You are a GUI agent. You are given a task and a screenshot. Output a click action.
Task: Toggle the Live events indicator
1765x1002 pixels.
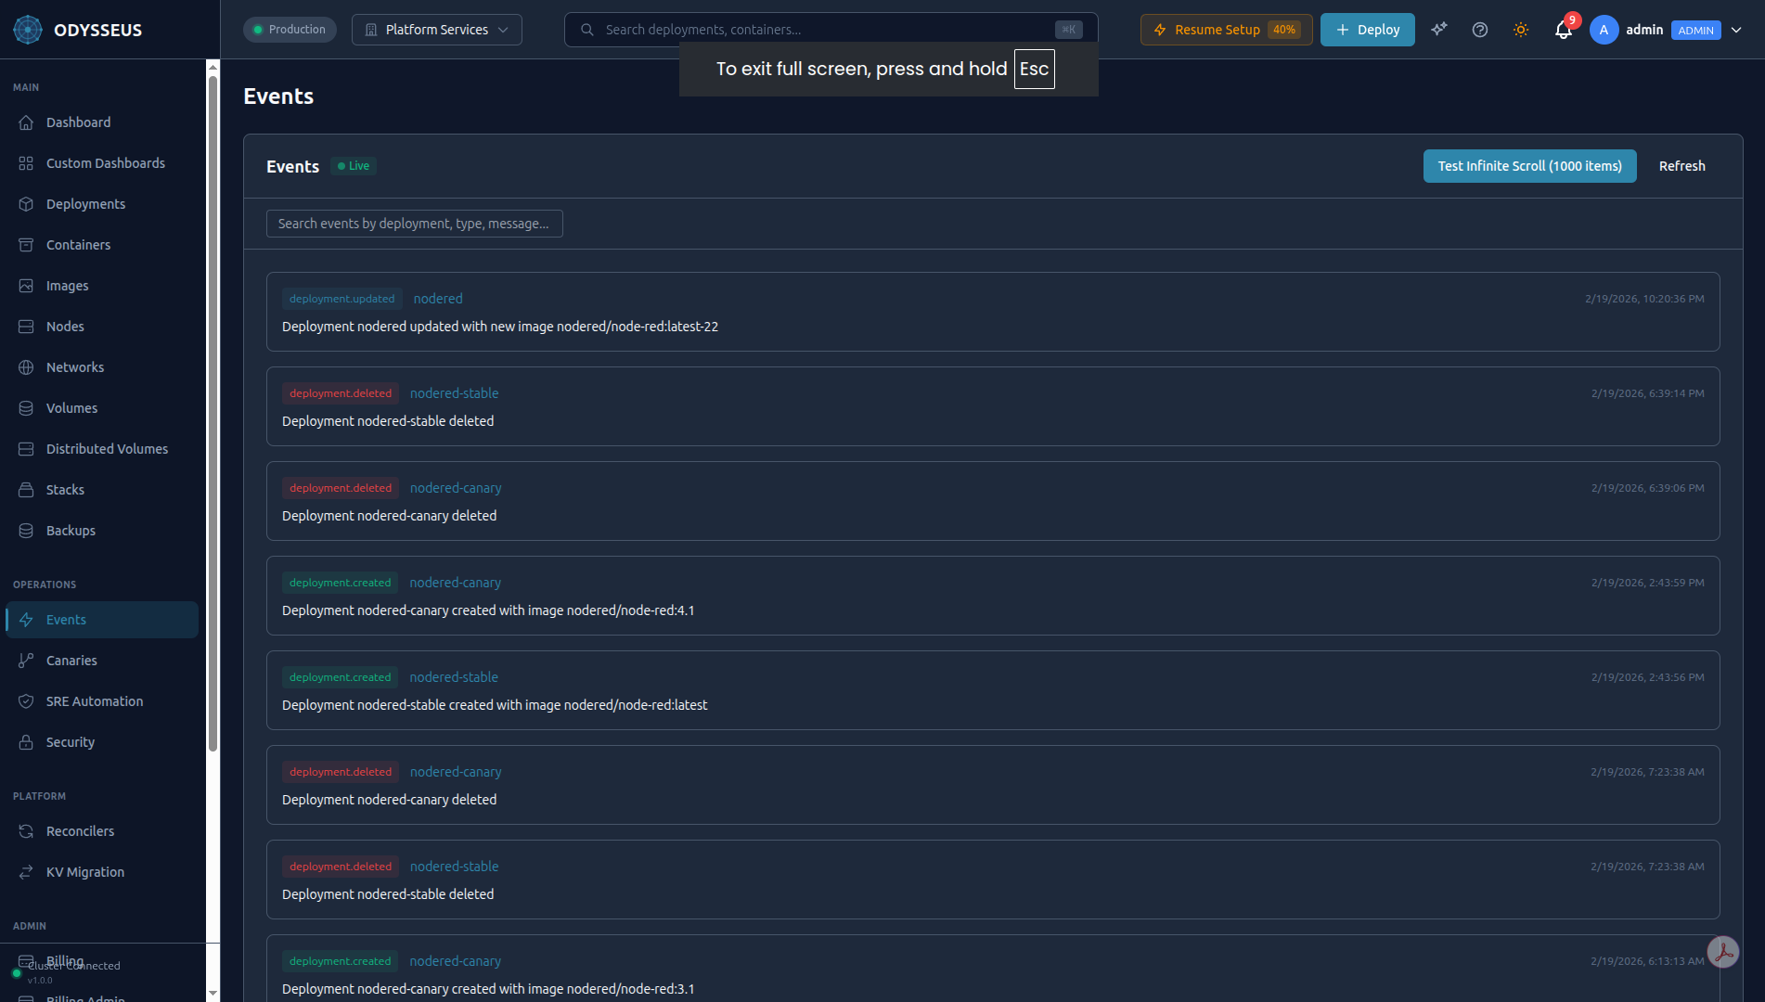pyautogui.click(x=353, y=165)
